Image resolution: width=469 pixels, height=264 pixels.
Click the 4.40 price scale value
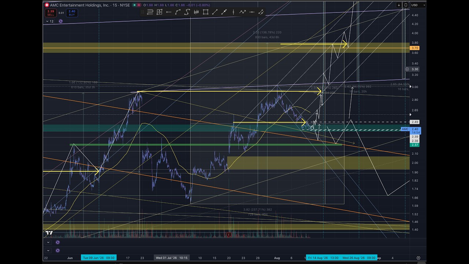(x=415, y=15)
